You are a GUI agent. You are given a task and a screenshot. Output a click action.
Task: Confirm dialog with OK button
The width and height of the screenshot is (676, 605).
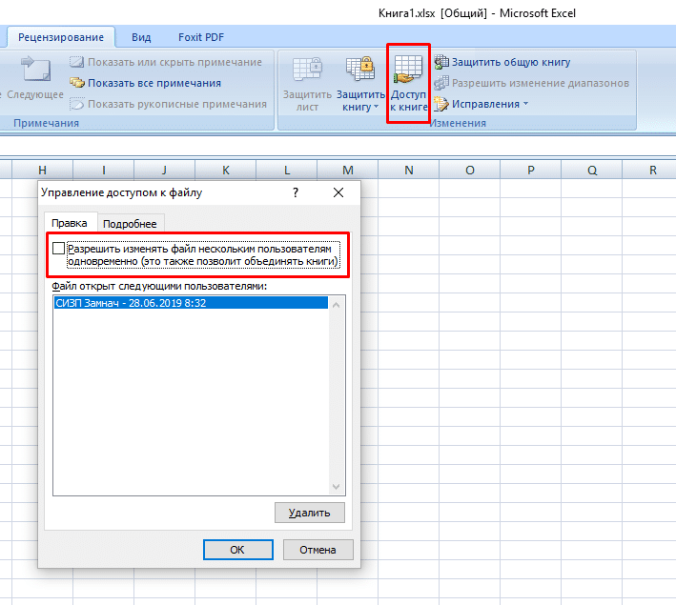[x=238, y=550]
